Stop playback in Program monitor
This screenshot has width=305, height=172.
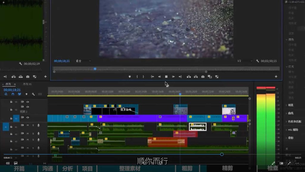pyautogui.click(x=166, y=77)
